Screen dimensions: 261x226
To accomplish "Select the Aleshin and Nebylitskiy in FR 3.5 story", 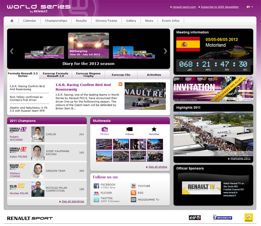I will pos(29,109).
